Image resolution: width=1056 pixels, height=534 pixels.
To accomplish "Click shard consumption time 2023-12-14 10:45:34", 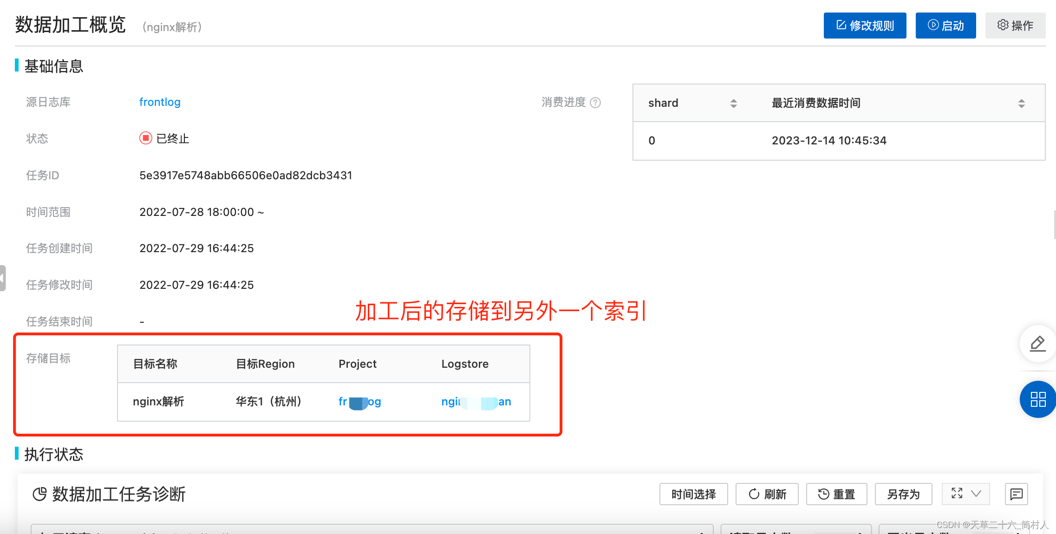I will [x=829, y=141].
